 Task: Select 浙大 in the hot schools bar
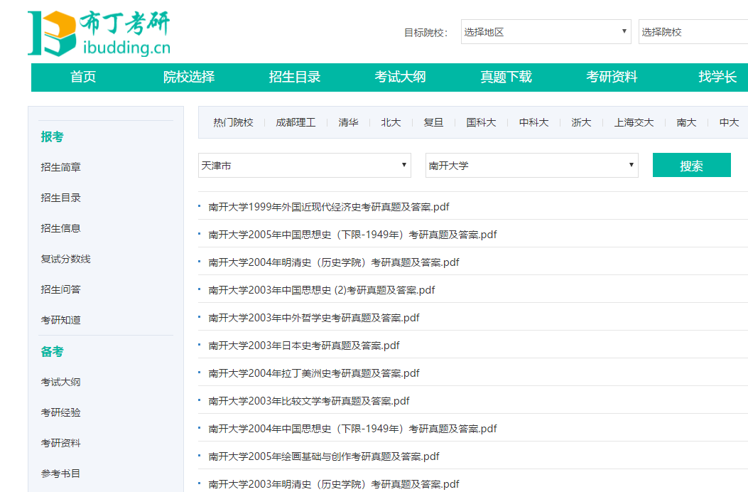click(582, 123)
